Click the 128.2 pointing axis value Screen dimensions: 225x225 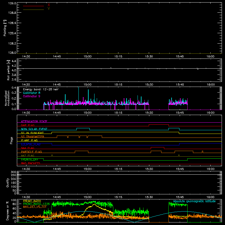12,44
